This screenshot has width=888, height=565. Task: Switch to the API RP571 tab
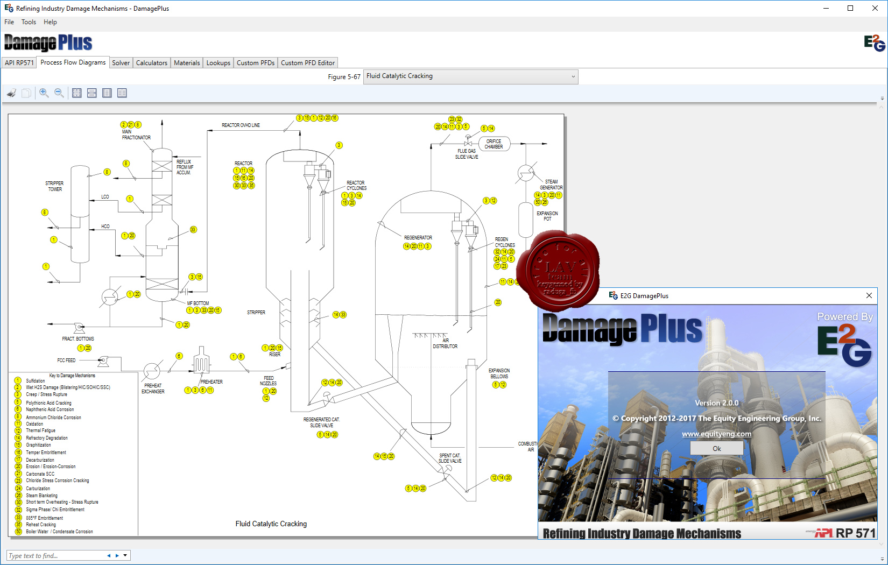[19, 63]
